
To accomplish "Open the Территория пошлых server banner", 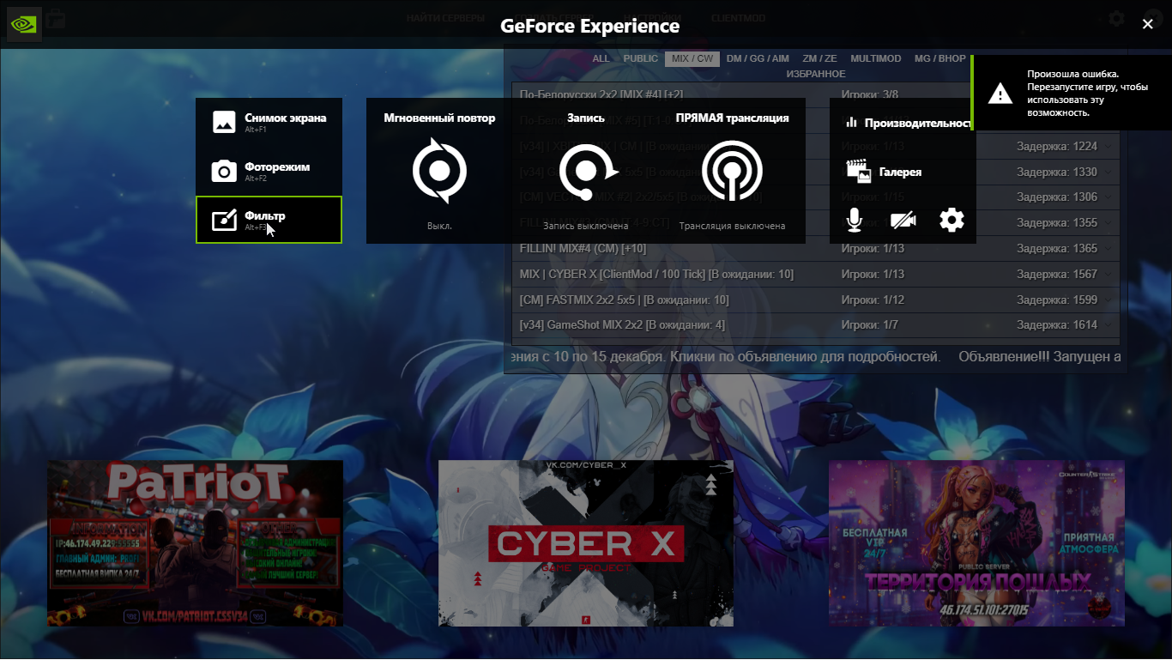I will pyautogui.click(x=976, y=542).
